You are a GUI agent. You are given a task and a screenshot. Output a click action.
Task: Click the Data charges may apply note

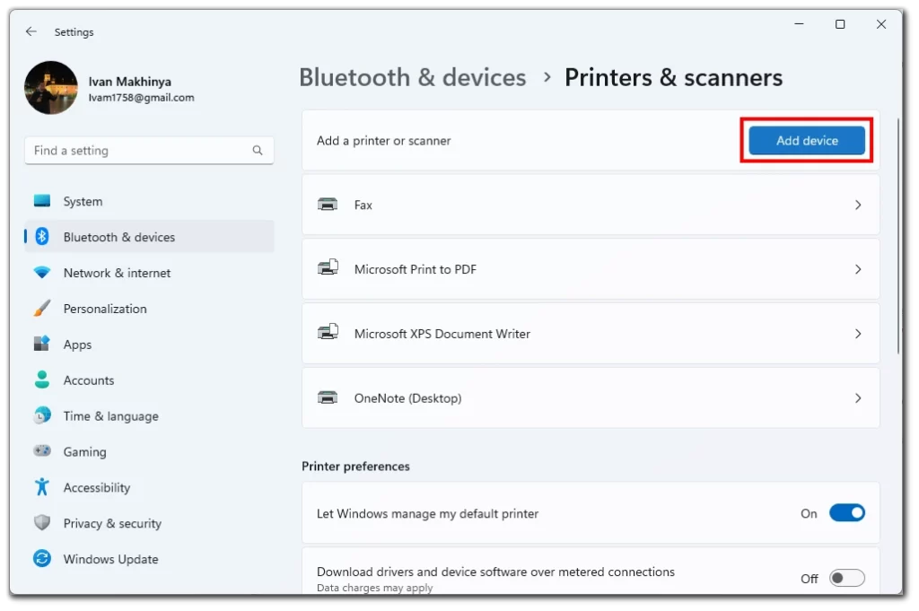coord(374,588)
